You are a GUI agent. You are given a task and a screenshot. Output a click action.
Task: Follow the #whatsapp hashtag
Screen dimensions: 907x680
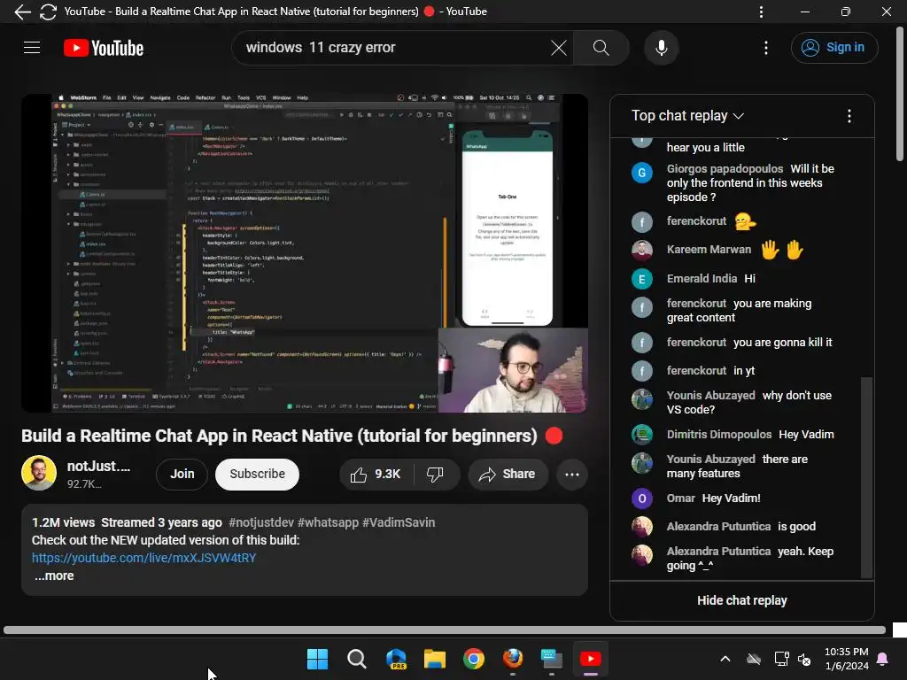pyautogui.click(x=328, y=522)
